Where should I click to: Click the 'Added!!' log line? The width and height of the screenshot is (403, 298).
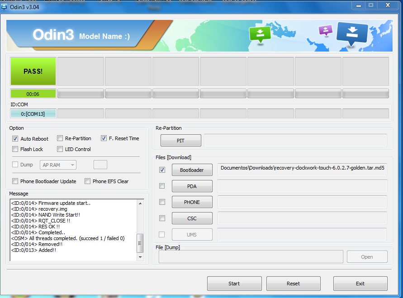[x=33, y=250]
